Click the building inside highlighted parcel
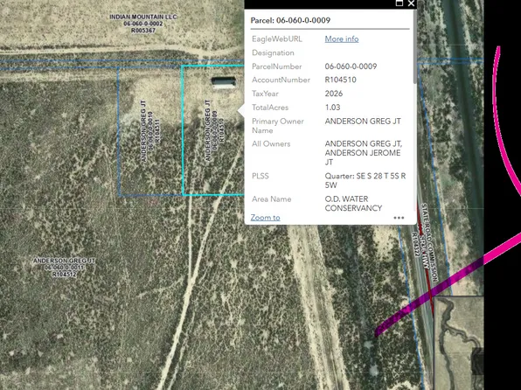 coord(224,83)
